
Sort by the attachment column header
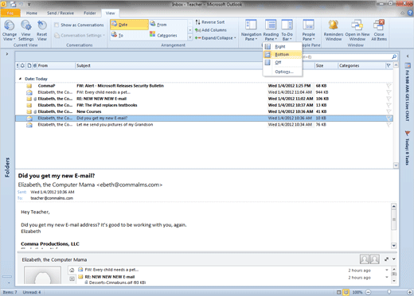[x=34, y=65]
